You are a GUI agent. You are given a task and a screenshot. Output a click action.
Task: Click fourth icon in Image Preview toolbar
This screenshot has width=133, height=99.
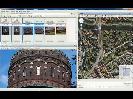(x=8, y=48)
